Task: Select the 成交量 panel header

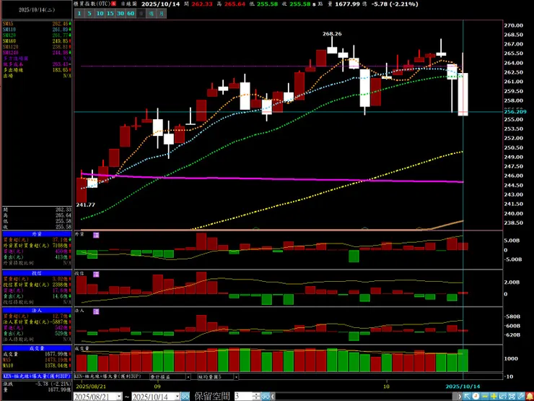Action: 37,348
